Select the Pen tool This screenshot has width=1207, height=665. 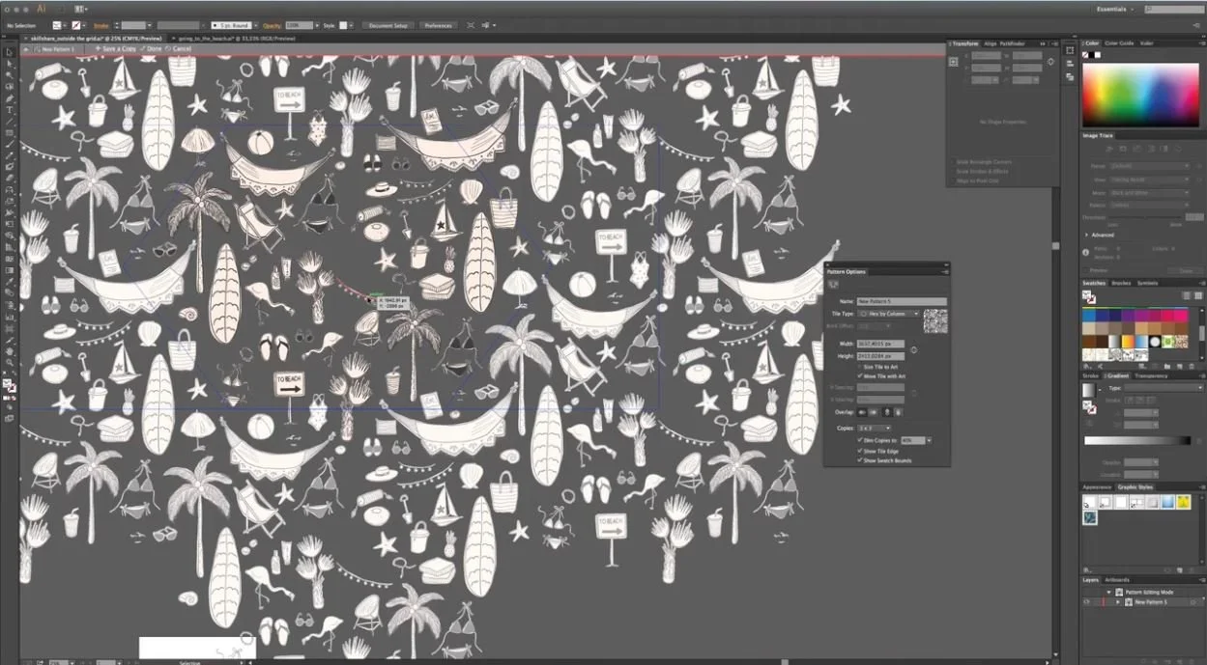pyautogui.click(x=10, y=98)
